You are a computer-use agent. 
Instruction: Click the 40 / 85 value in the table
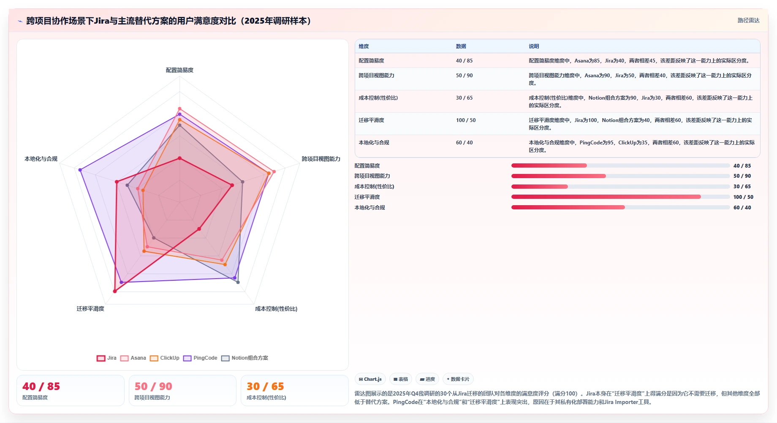(464, 61)
